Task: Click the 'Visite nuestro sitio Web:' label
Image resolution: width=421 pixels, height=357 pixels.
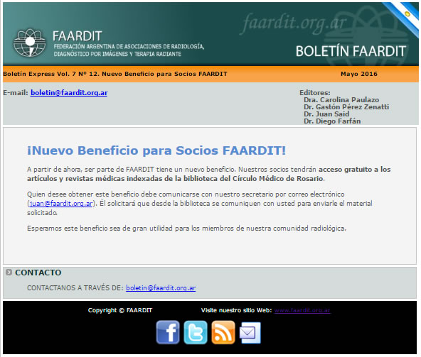Action: pos(236,310)
